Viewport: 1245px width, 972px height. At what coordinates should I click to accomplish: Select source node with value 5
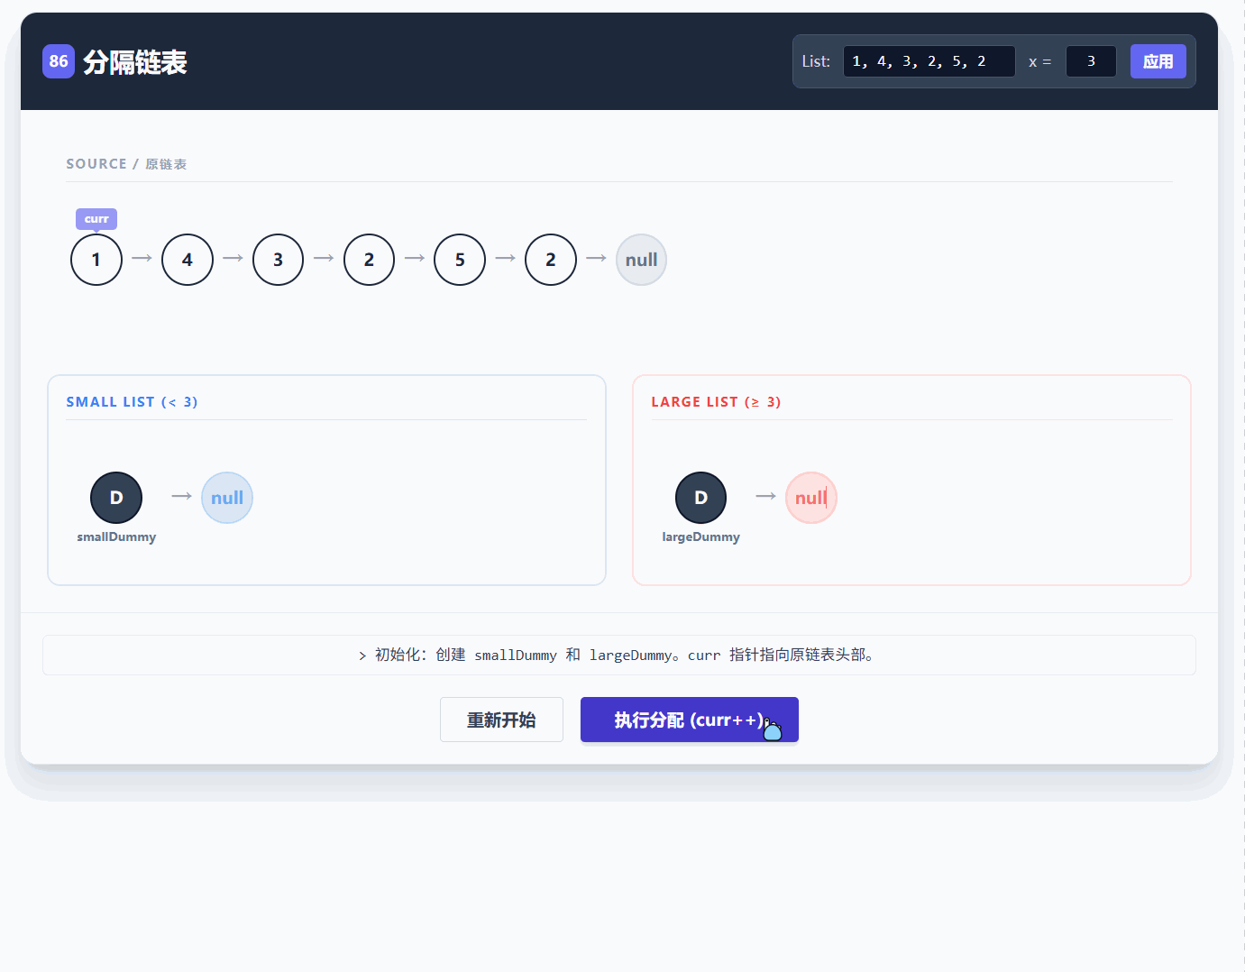460,260
